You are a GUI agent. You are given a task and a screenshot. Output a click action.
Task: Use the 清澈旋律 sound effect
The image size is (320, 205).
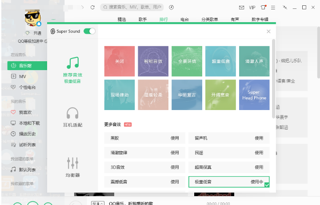coord(175,153)
